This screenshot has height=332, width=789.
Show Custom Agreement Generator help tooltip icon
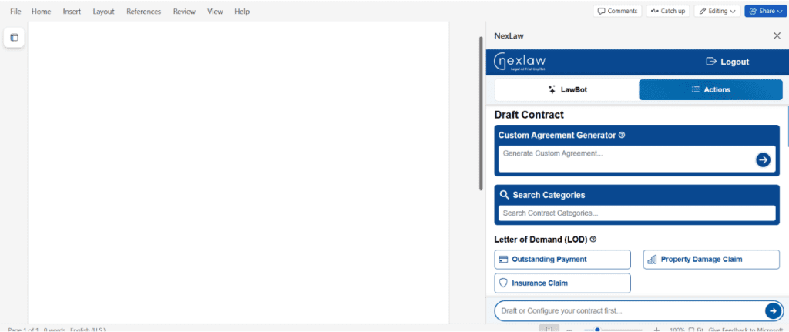pos(622,135)
